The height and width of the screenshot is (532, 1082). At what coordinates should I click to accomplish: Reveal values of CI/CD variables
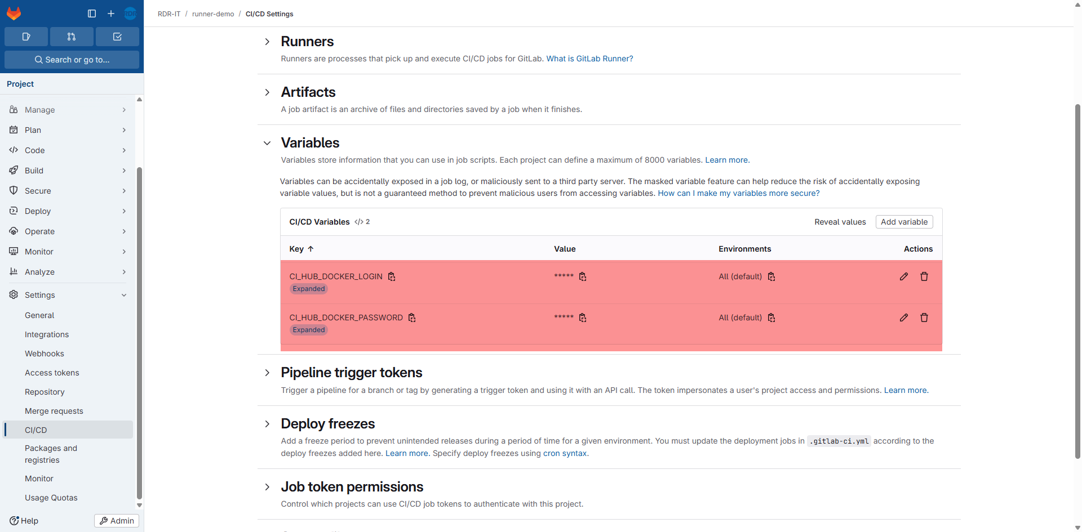(840, 222)
